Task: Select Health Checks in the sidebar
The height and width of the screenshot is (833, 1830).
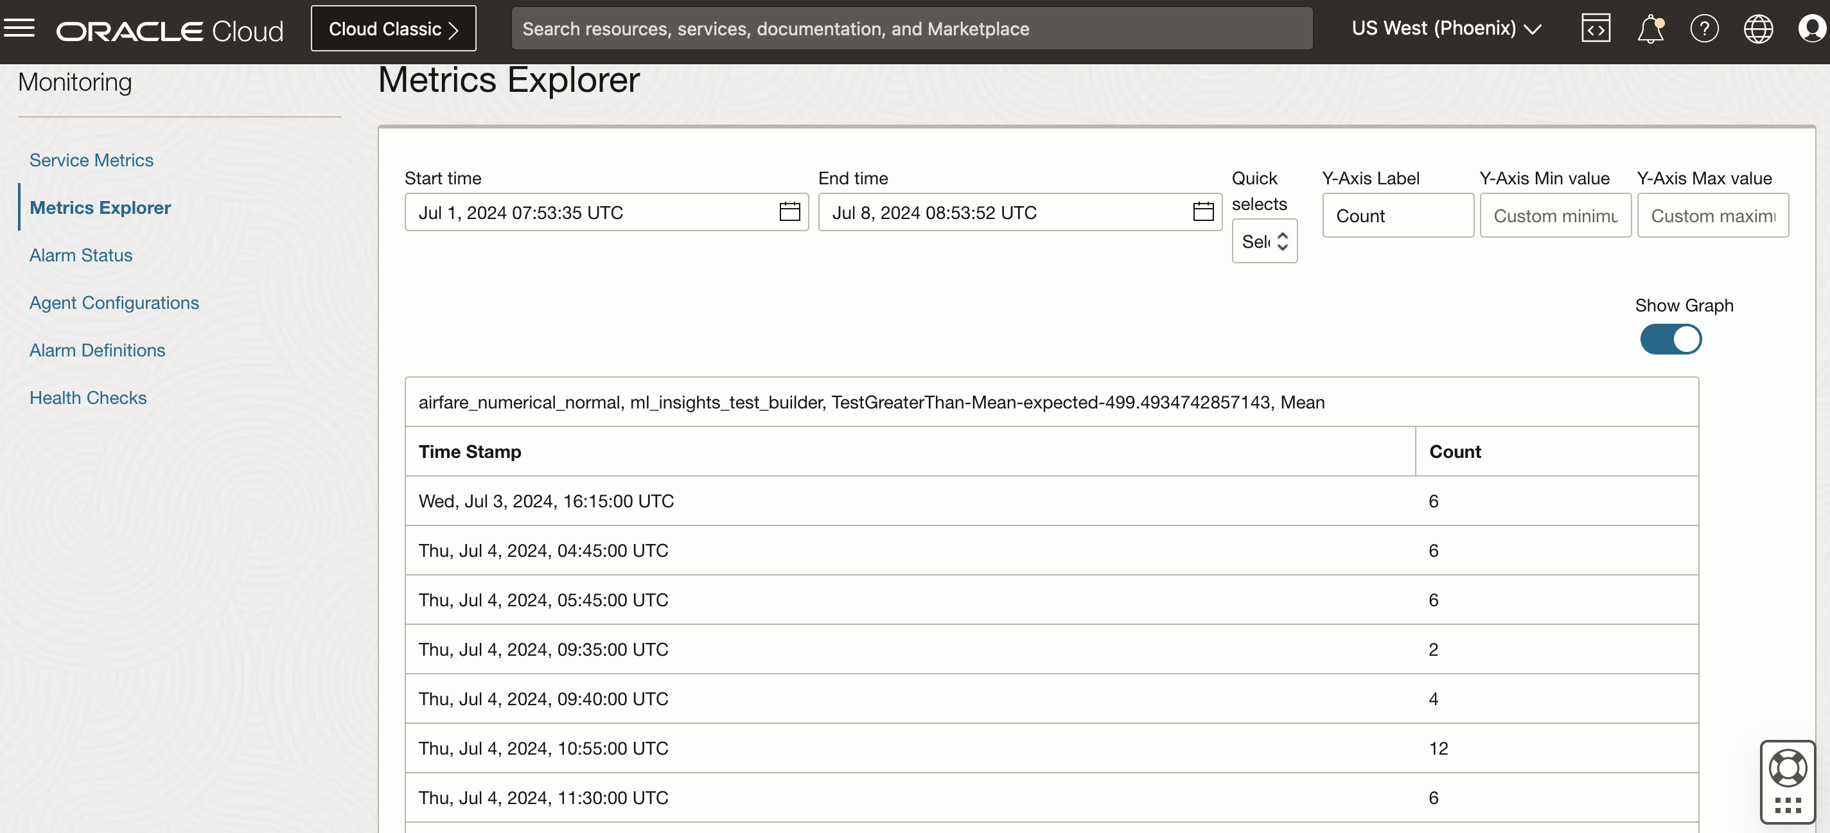Action: [87, 398]
